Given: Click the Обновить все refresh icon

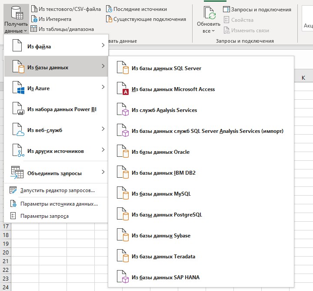Looking at the screenshot, I should point(210,13).
